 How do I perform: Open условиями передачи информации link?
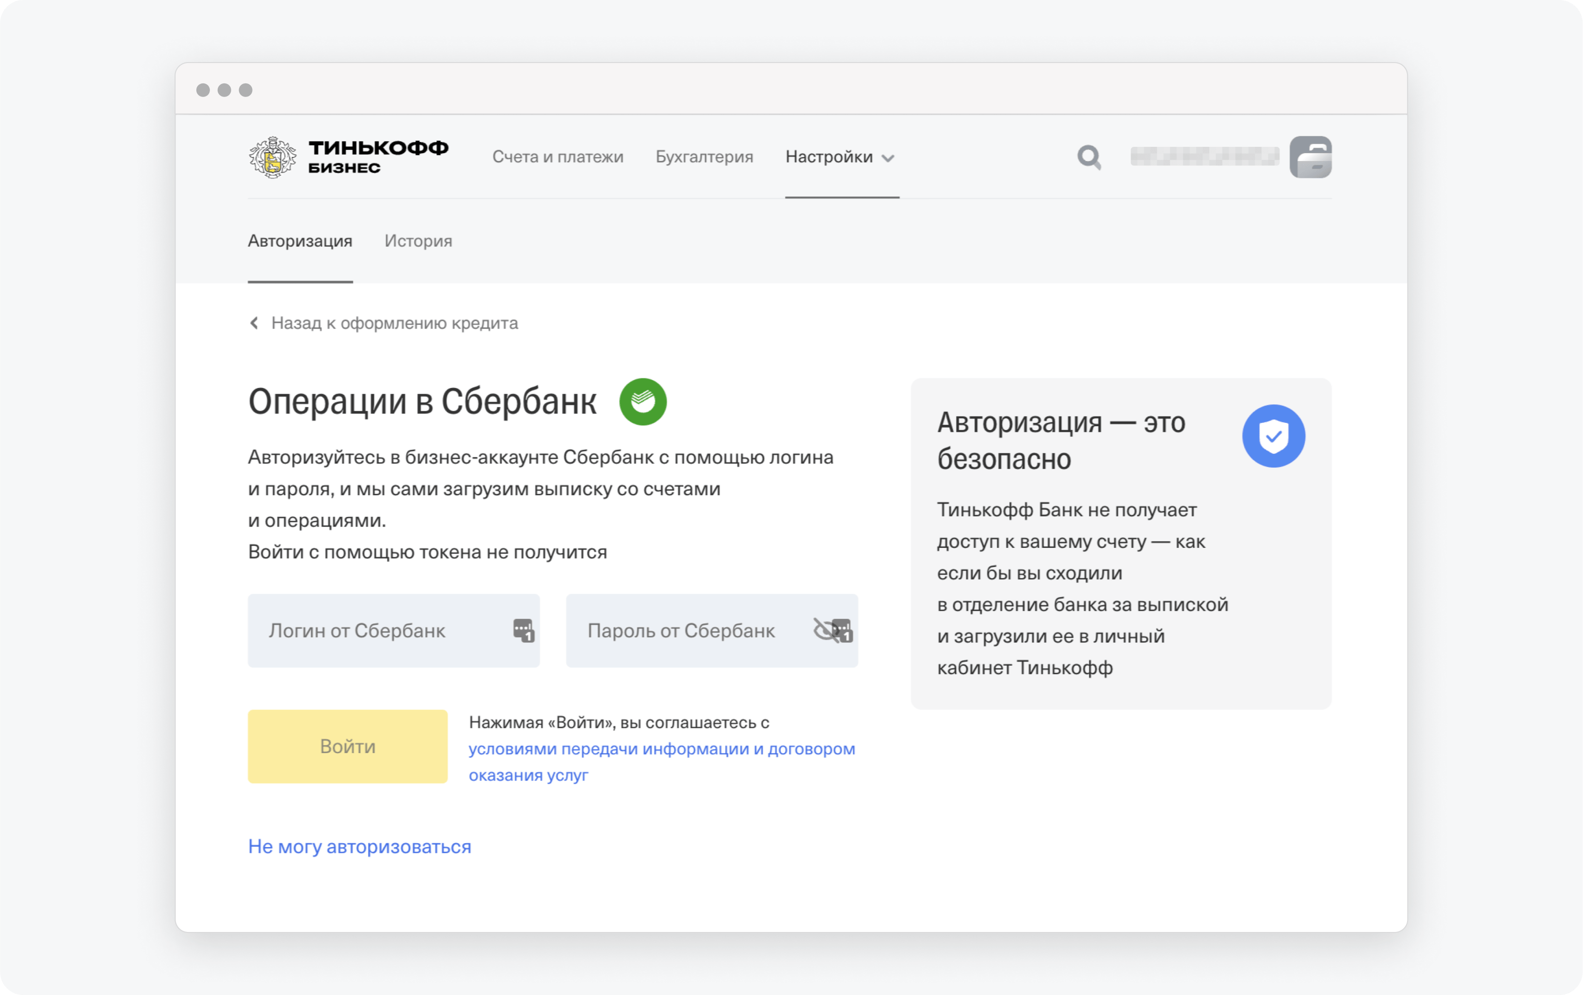662,762
